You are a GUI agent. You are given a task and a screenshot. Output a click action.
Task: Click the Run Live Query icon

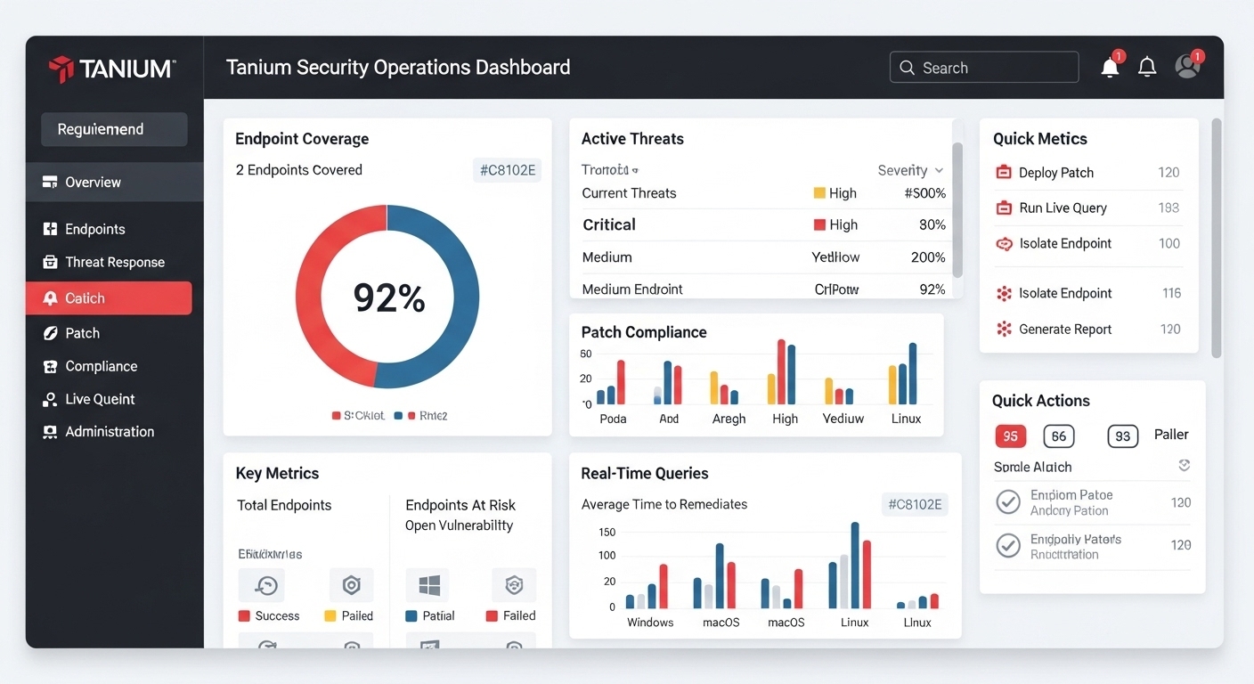click(x=1004, y=208)
